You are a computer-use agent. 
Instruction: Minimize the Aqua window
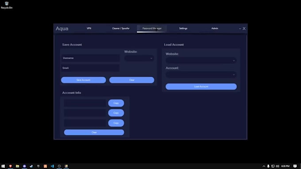240,29
